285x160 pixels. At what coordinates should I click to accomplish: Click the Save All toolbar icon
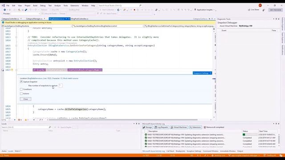tap(26, 10)
